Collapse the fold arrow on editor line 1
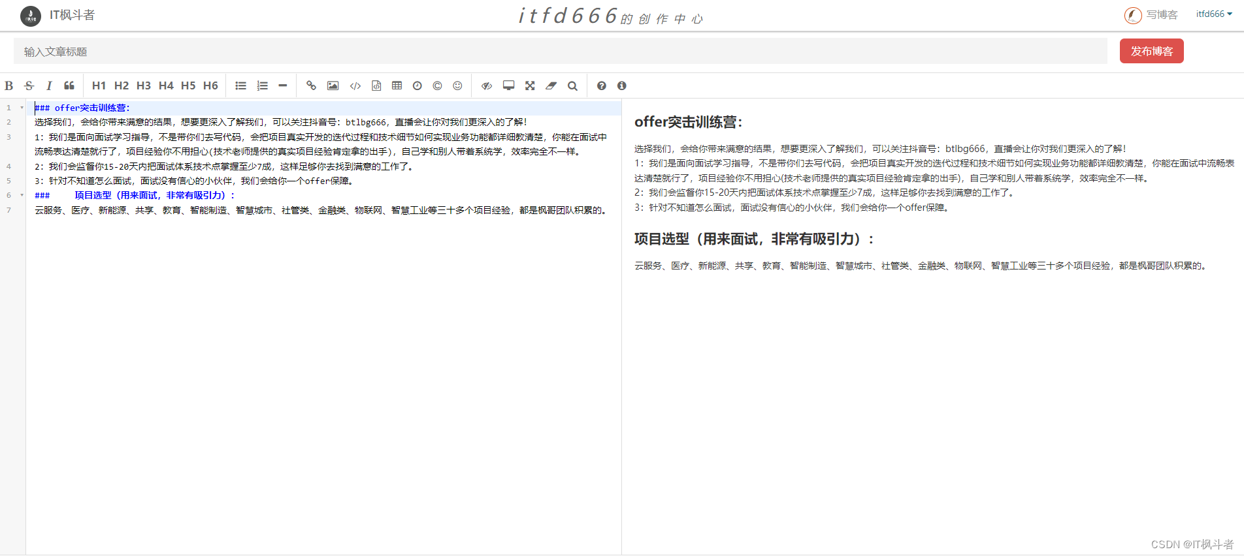Screen dimensions: 1244x556 click(22, 108)
